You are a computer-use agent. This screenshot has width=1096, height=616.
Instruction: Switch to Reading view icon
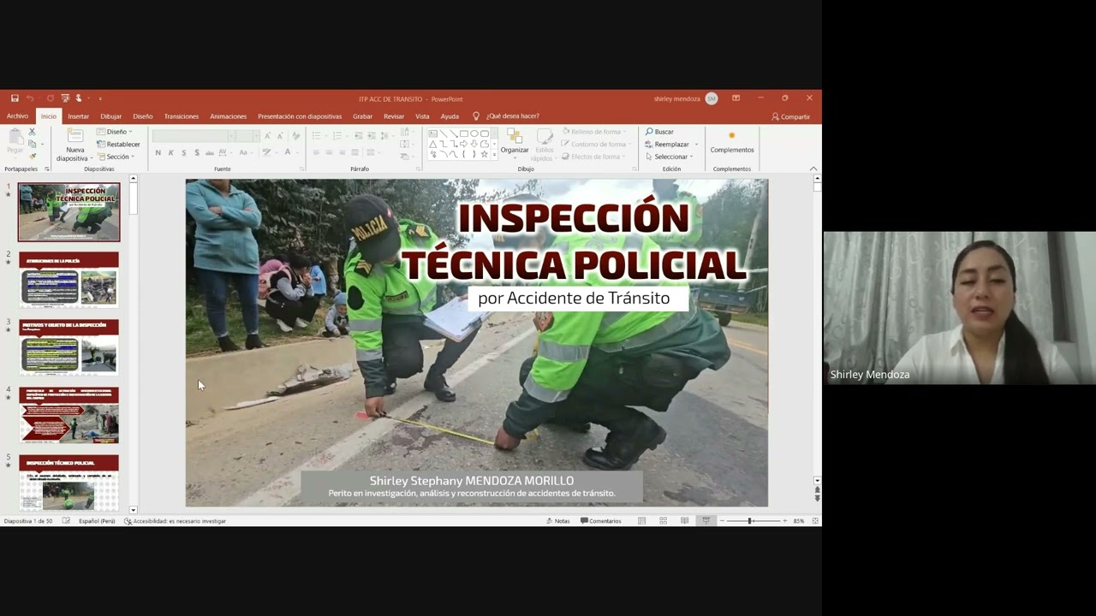click(684, 521)
